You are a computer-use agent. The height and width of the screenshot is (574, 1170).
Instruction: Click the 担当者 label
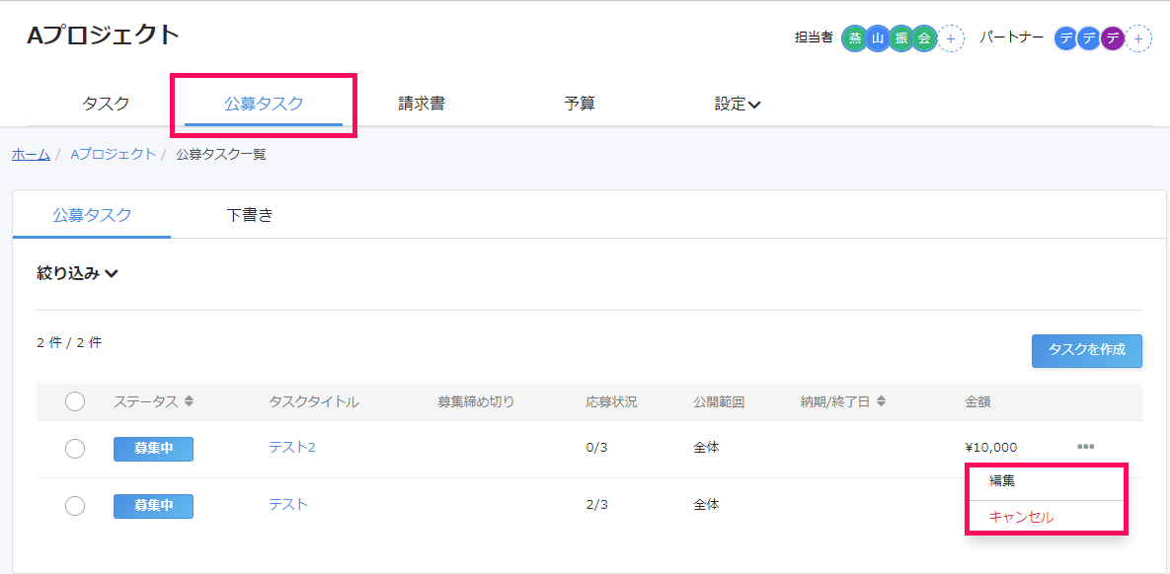[815, 38]
